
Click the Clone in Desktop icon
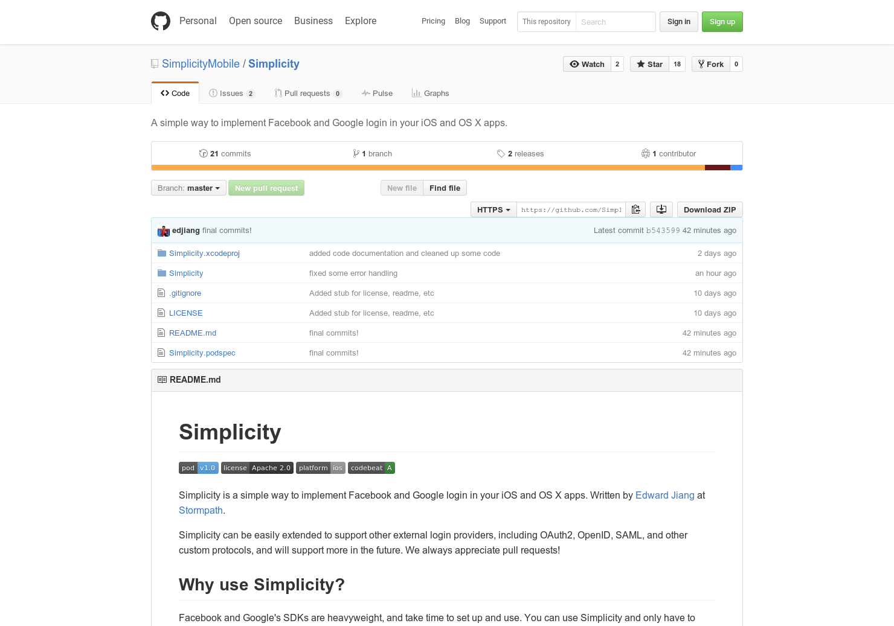[x=661, y=209]
